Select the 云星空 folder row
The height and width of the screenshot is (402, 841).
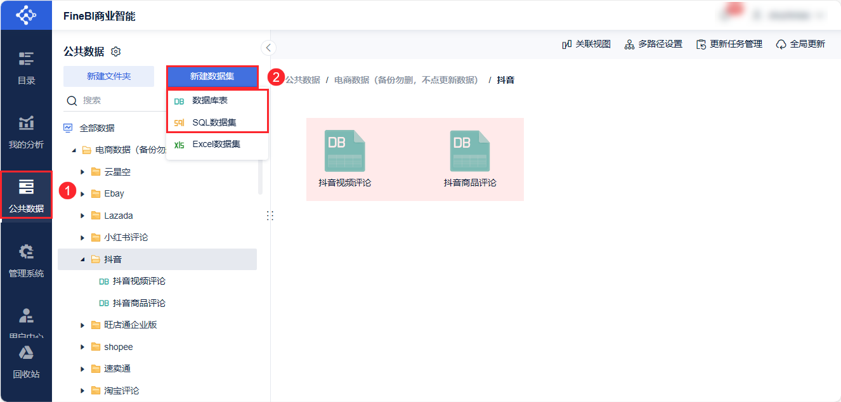(x=157, y=172)
